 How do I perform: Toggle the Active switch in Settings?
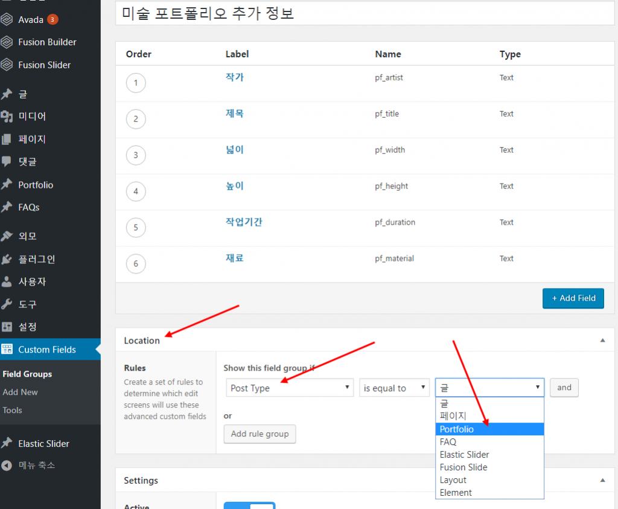point(249,505)
